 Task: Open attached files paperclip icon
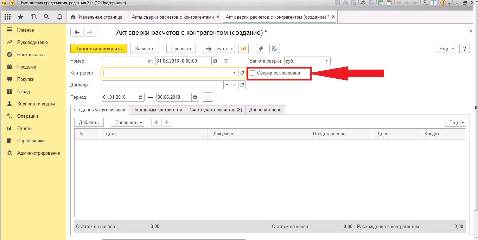pos(261,48)
